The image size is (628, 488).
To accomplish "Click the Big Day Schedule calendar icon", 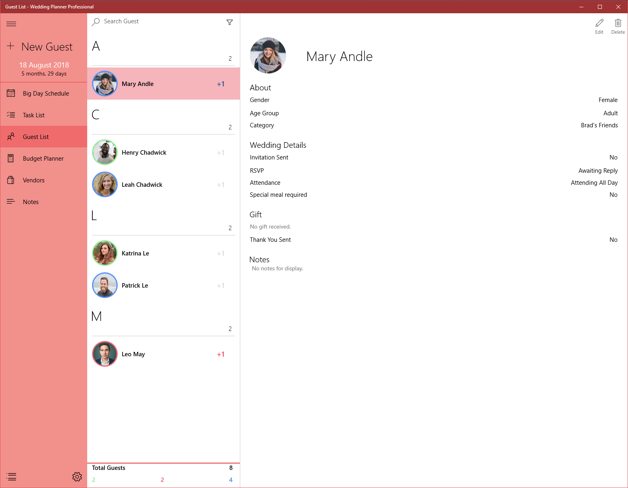I will [x=11, y=93].
